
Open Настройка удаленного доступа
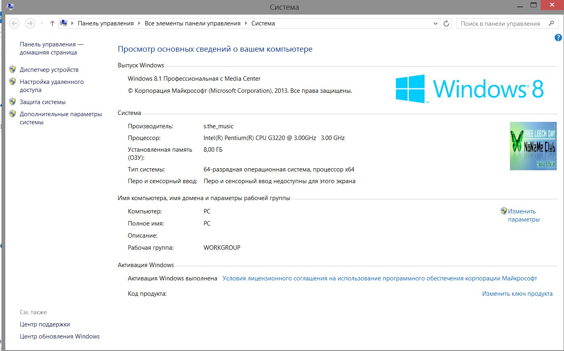pos(52,86)
